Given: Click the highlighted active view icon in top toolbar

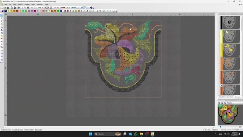Looking at the screenshot, I should point(85,8).
